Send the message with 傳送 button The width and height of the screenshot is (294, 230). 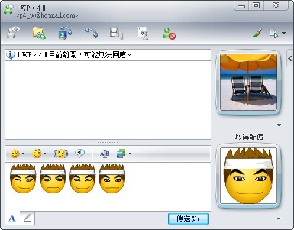coord(188,219)
